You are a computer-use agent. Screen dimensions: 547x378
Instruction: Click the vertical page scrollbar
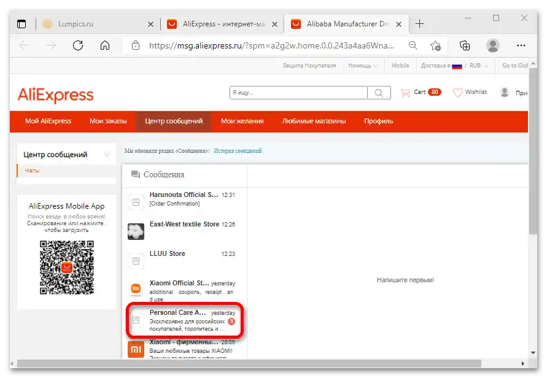pos(533,152)
